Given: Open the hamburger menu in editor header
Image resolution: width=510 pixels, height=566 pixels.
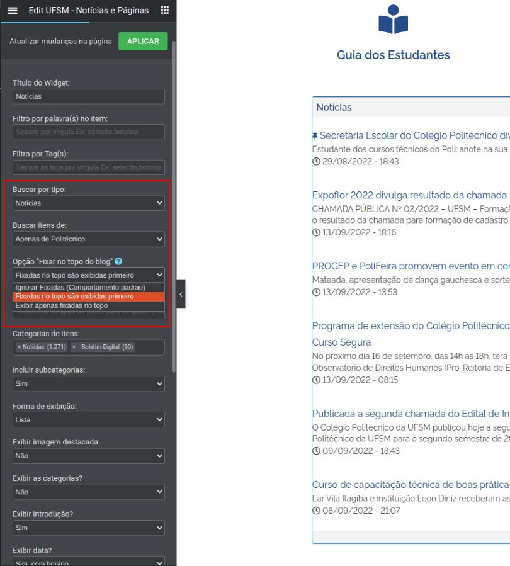Looking at the screenshot, I should (x=13, y=11).
